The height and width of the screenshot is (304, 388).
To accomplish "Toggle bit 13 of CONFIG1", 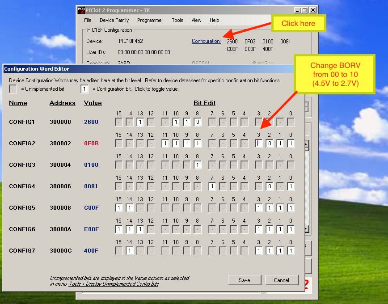I will [140, 122].
